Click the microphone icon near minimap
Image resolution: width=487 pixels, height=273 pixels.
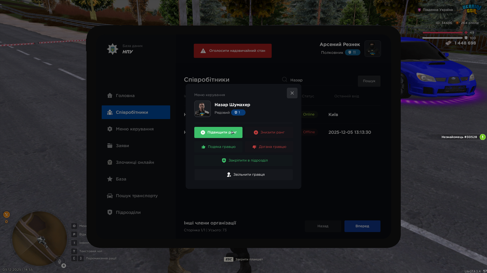tap(59, 261)
